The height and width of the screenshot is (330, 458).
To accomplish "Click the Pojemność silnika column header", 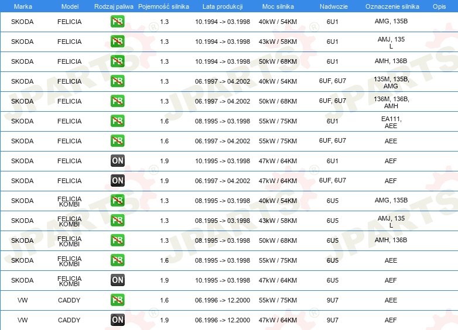I will 163,6.
